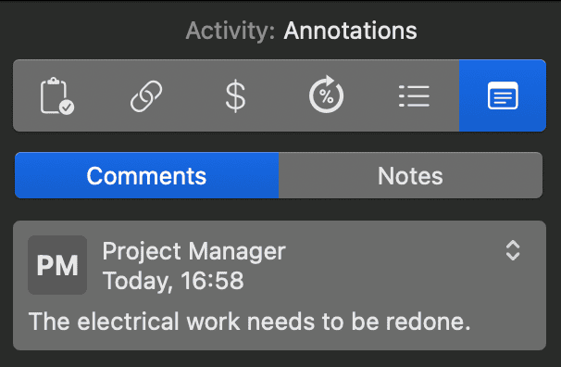Screen dimensions: 561x367
Task: Click the PM avatar badge
Action: [x=57, y=265]
